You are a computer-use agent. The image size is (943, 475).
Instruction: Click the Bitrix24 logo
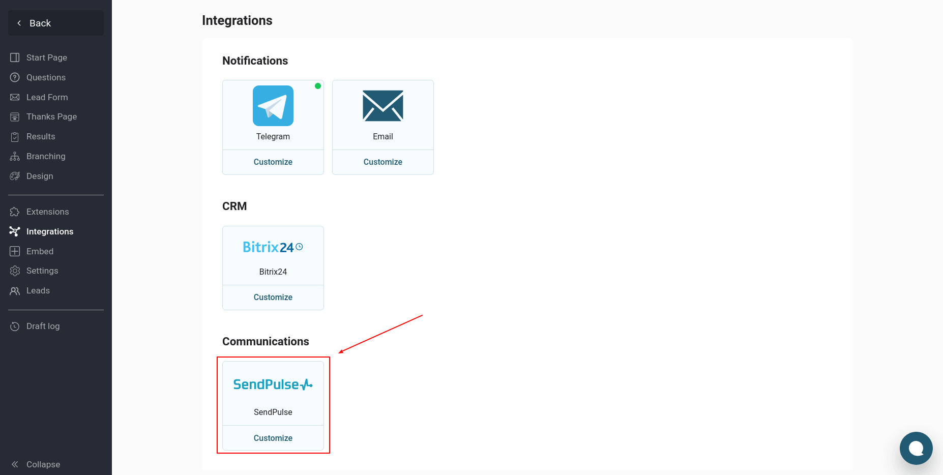(273, 247)
